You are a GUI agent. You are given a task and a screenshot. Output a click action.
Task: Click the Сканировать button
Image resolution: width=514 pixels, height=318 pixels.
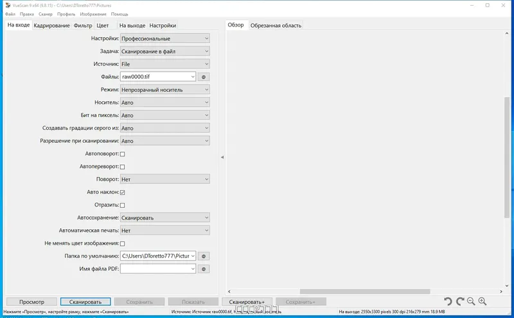pyautogui.click(x=85, y=301)
